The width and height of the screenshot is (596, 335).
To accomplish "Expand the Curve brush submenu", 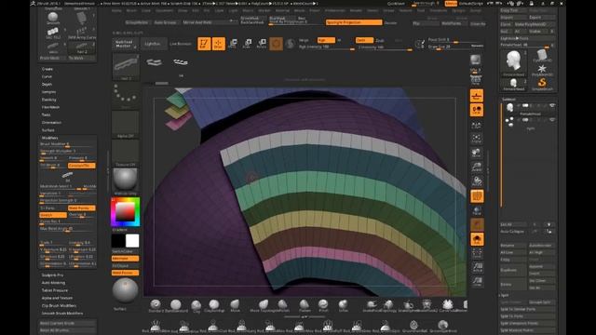I will (47, 76).
